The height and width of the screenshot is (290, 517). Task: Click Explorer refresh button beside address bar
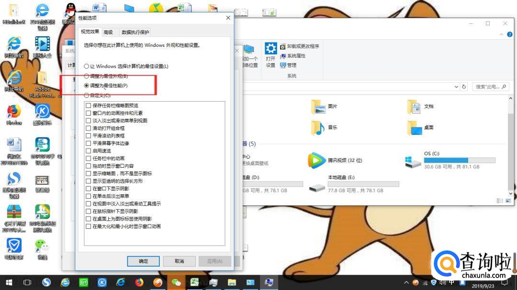(x=464, y=86)
